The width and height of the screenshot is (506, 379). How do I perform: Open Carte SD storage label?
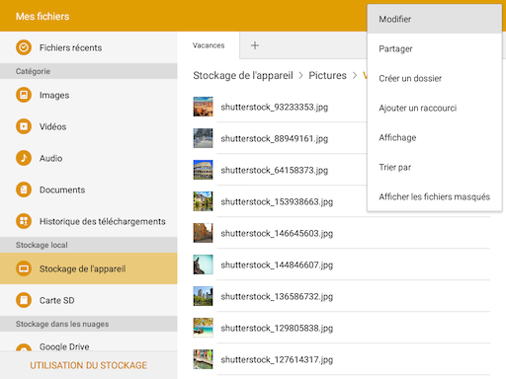57,300
